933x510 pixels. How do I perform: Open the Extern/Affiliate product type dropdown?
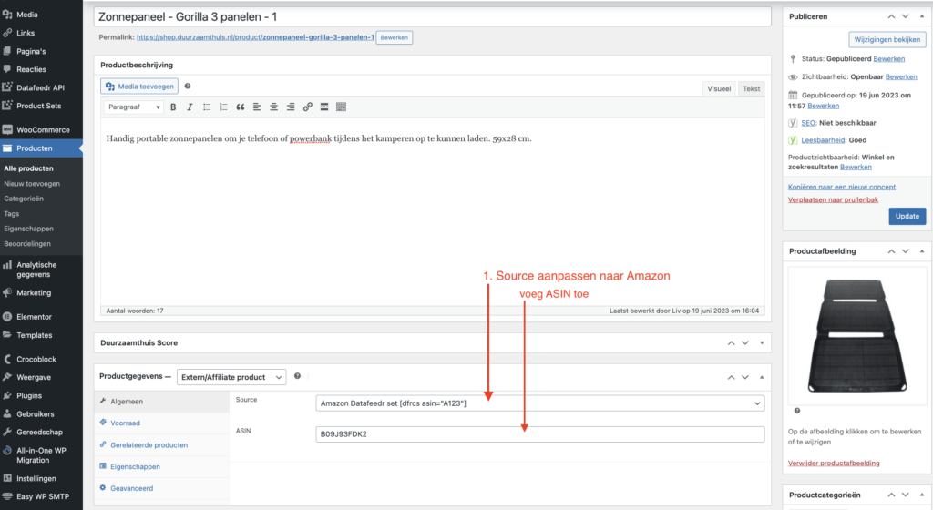(231, 377)
